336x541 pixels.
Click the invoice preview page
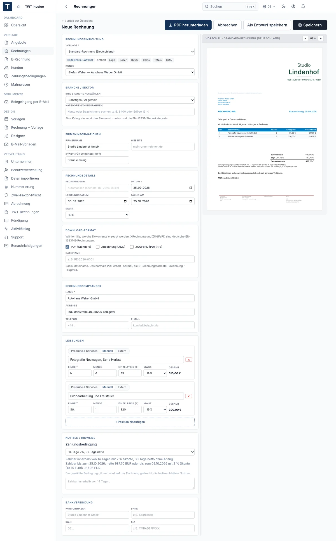[x=265, y=129]
